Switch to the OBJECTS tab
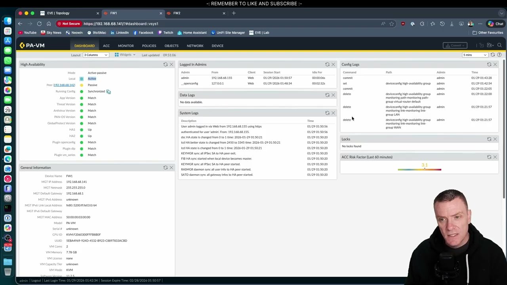The height and width of the screenshot is (285, 507). coord(172,46)
